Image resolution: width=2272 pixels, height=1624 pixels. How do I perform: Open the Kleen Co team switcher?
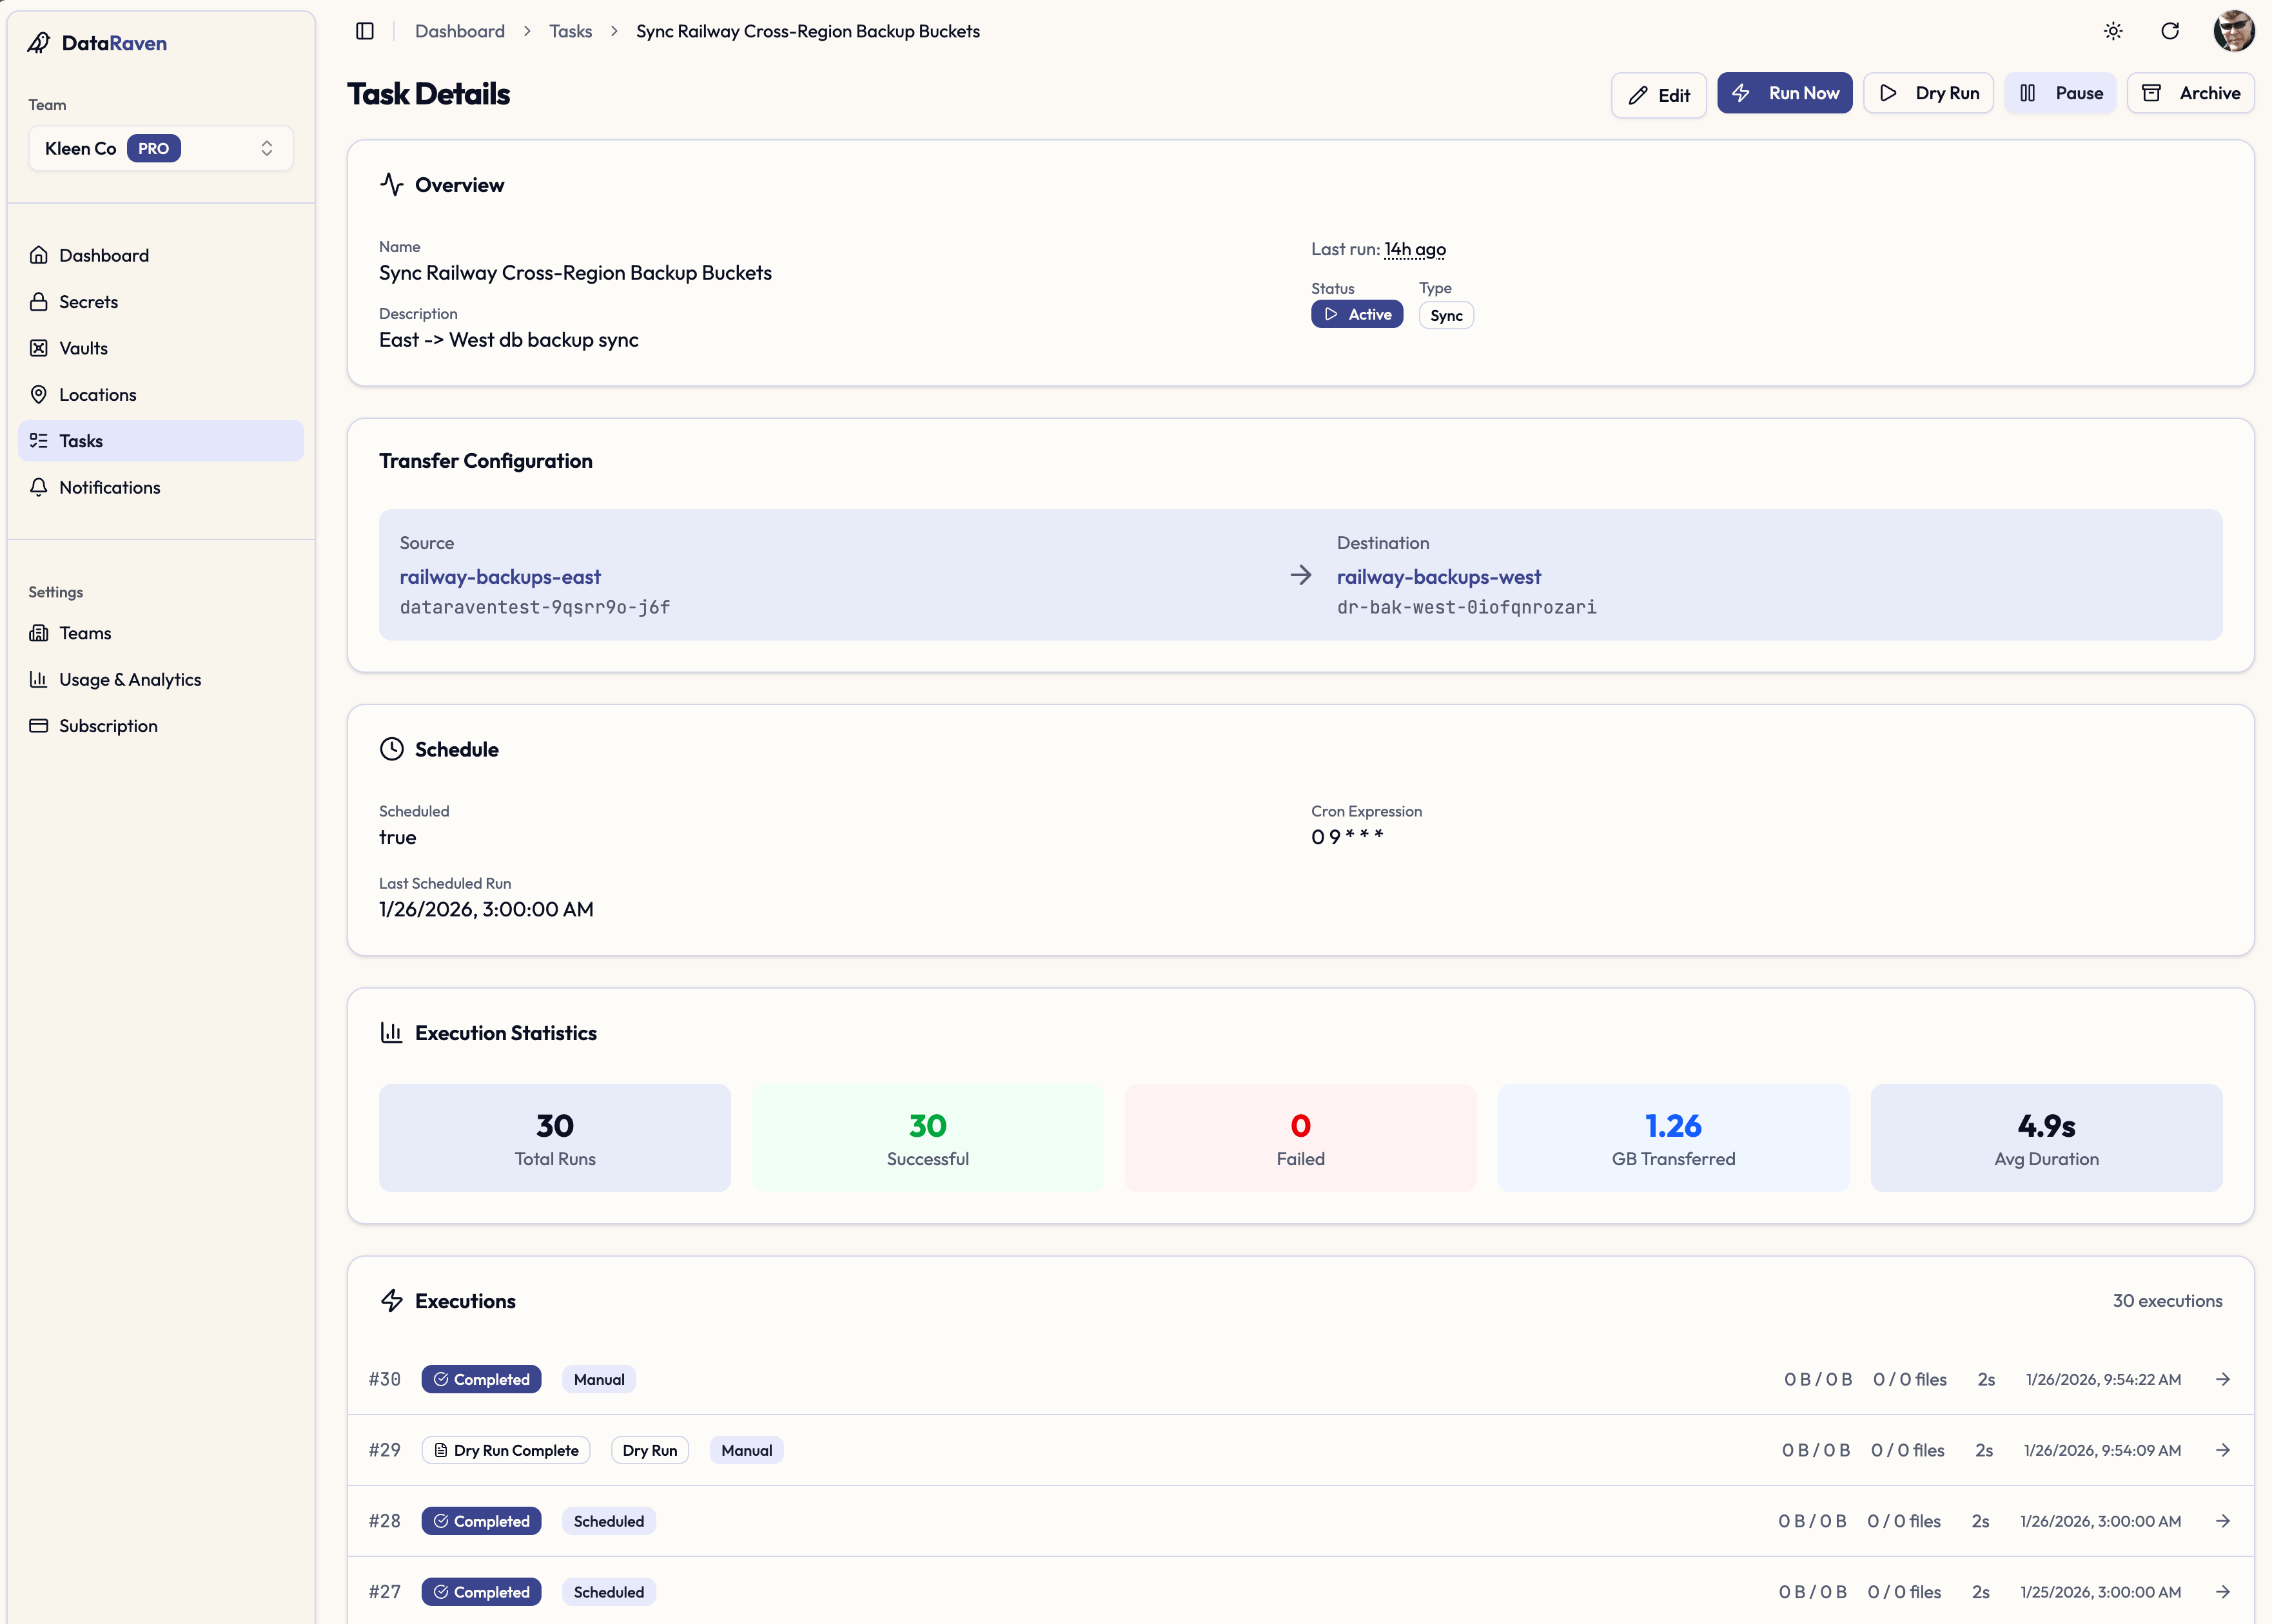coord(160,148)
